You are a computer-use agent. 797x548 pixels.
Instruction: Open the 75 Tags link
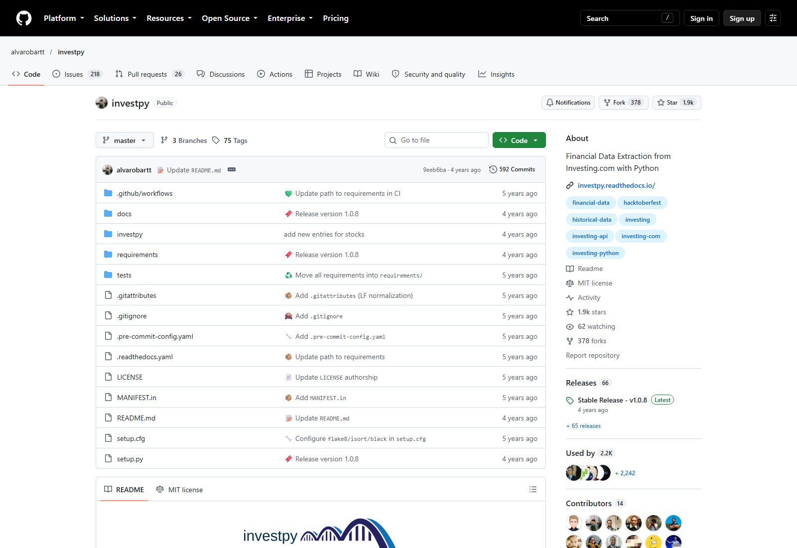point(230,140)
